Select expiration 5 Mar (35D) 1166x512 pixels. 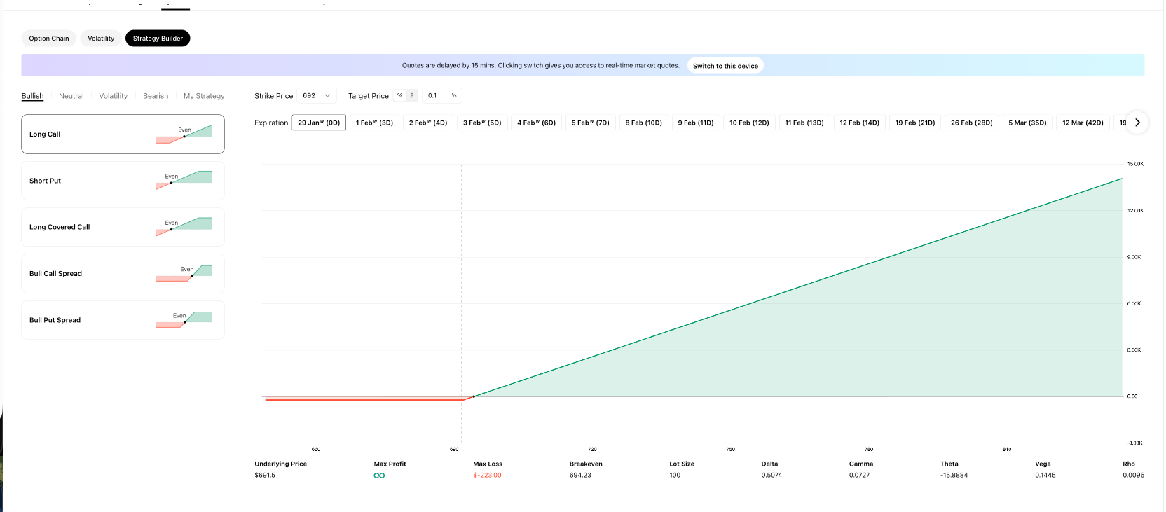coord(1027,123)
